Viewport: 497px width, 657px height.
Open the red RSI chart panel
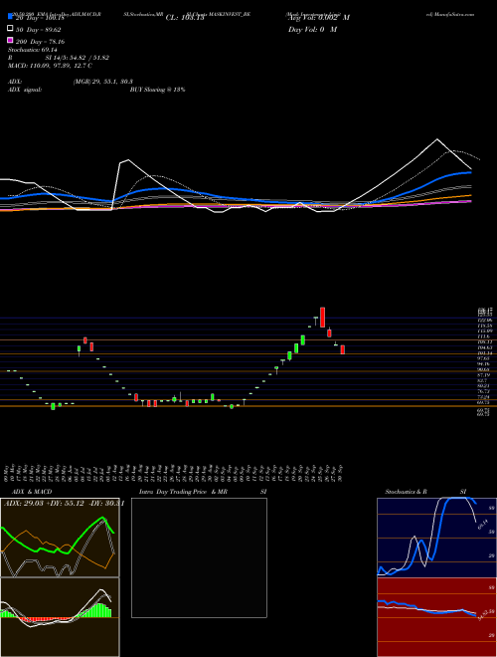pos(436,617)
